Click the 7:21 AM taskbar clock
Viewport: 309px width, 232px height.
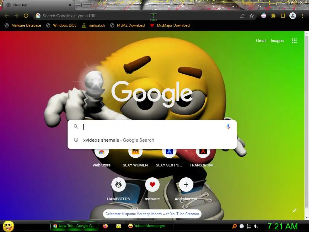click(x=282, y=226)
